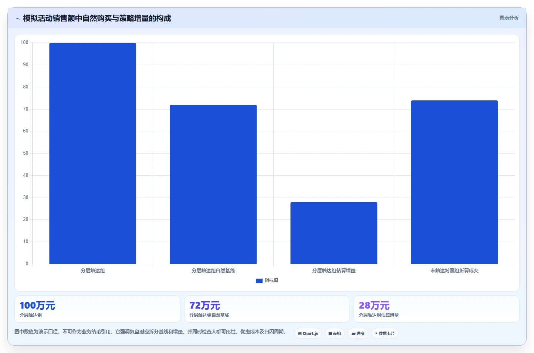Click the 未触达对照组折算成交 bar

pos(454,182)
